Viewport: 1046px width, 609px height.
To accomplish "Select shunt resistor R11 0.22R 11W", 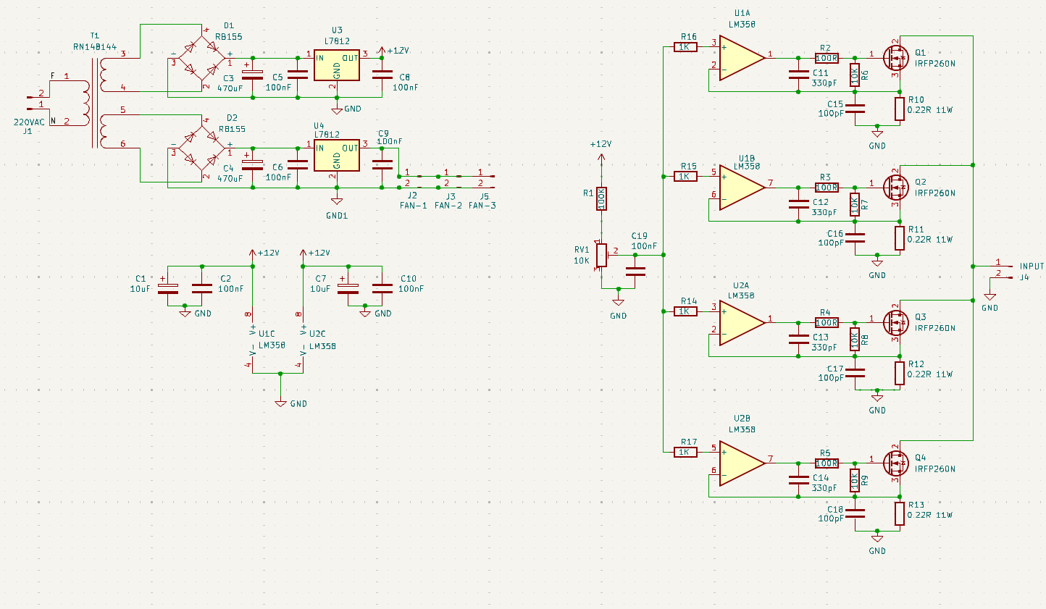I will click(900, 238).
